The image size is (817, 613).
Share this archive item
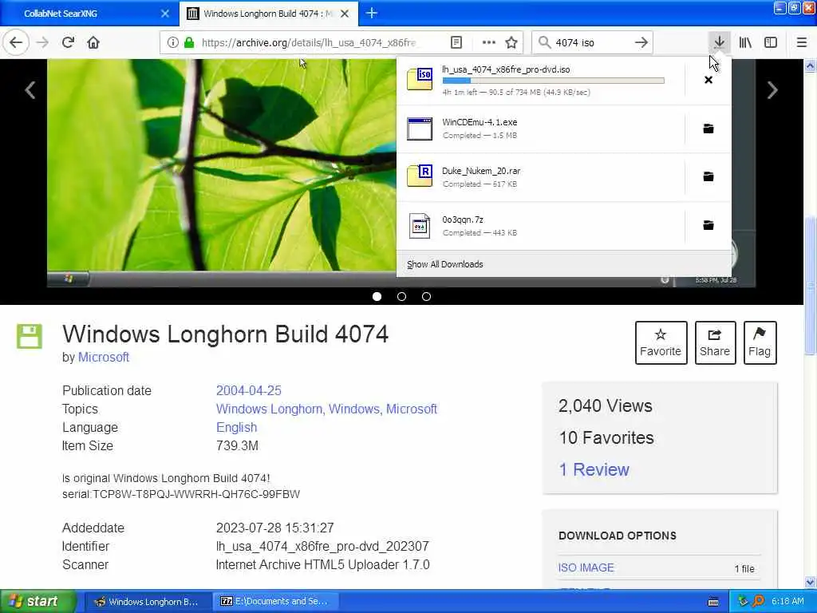(715, 342)
